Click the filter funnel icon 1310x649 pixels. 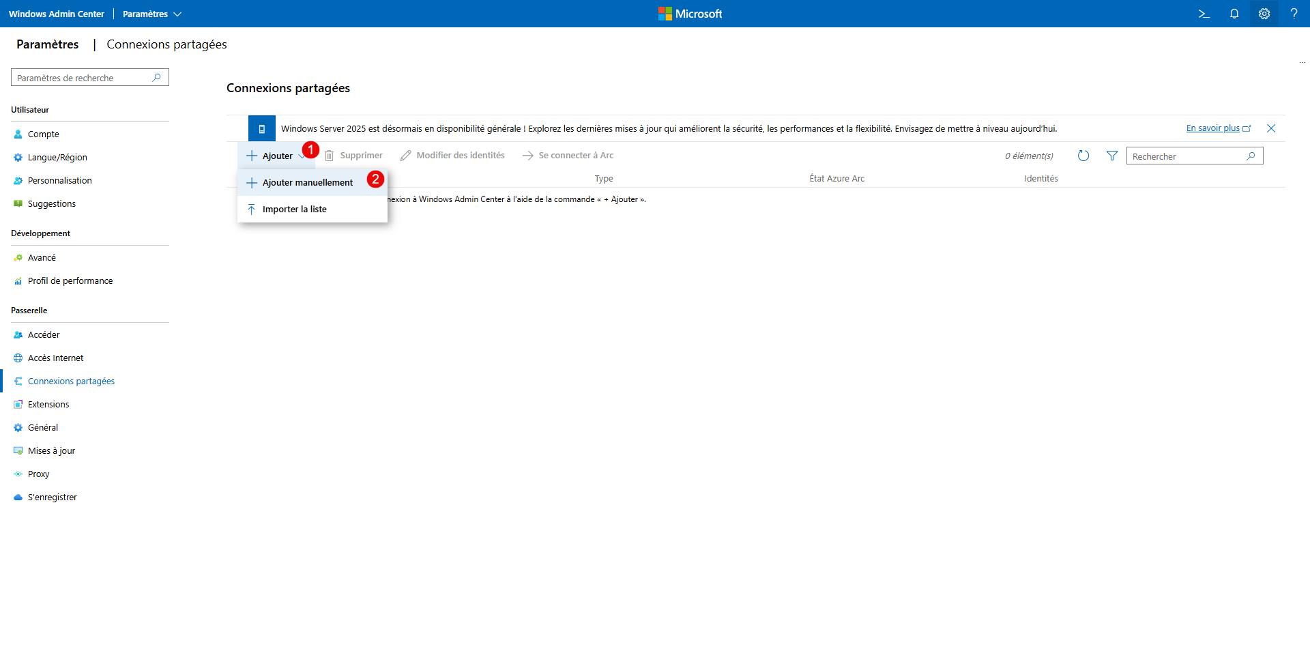pos(1111,156)
